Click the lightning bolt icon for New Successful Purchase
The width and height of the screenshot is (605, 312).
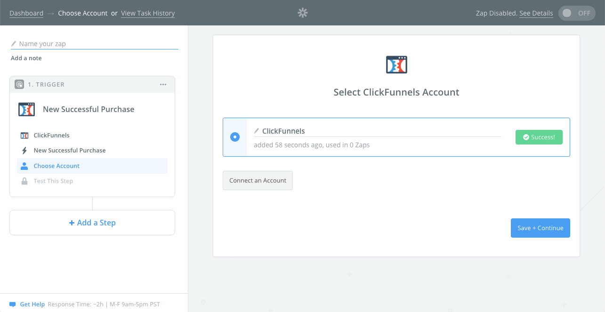pyautogui.click(x=24, y=151)
